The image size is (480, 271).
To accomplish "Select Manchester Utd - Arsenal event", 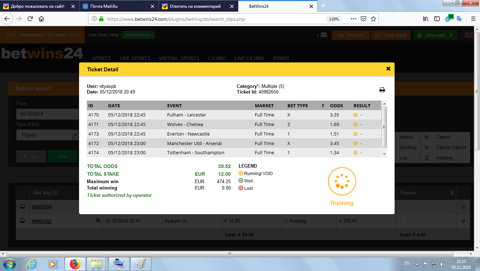I will [x=234, y=143].
